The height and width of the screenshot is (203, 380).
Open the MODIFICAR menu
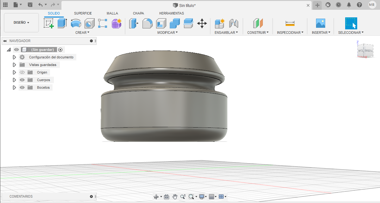167,33
